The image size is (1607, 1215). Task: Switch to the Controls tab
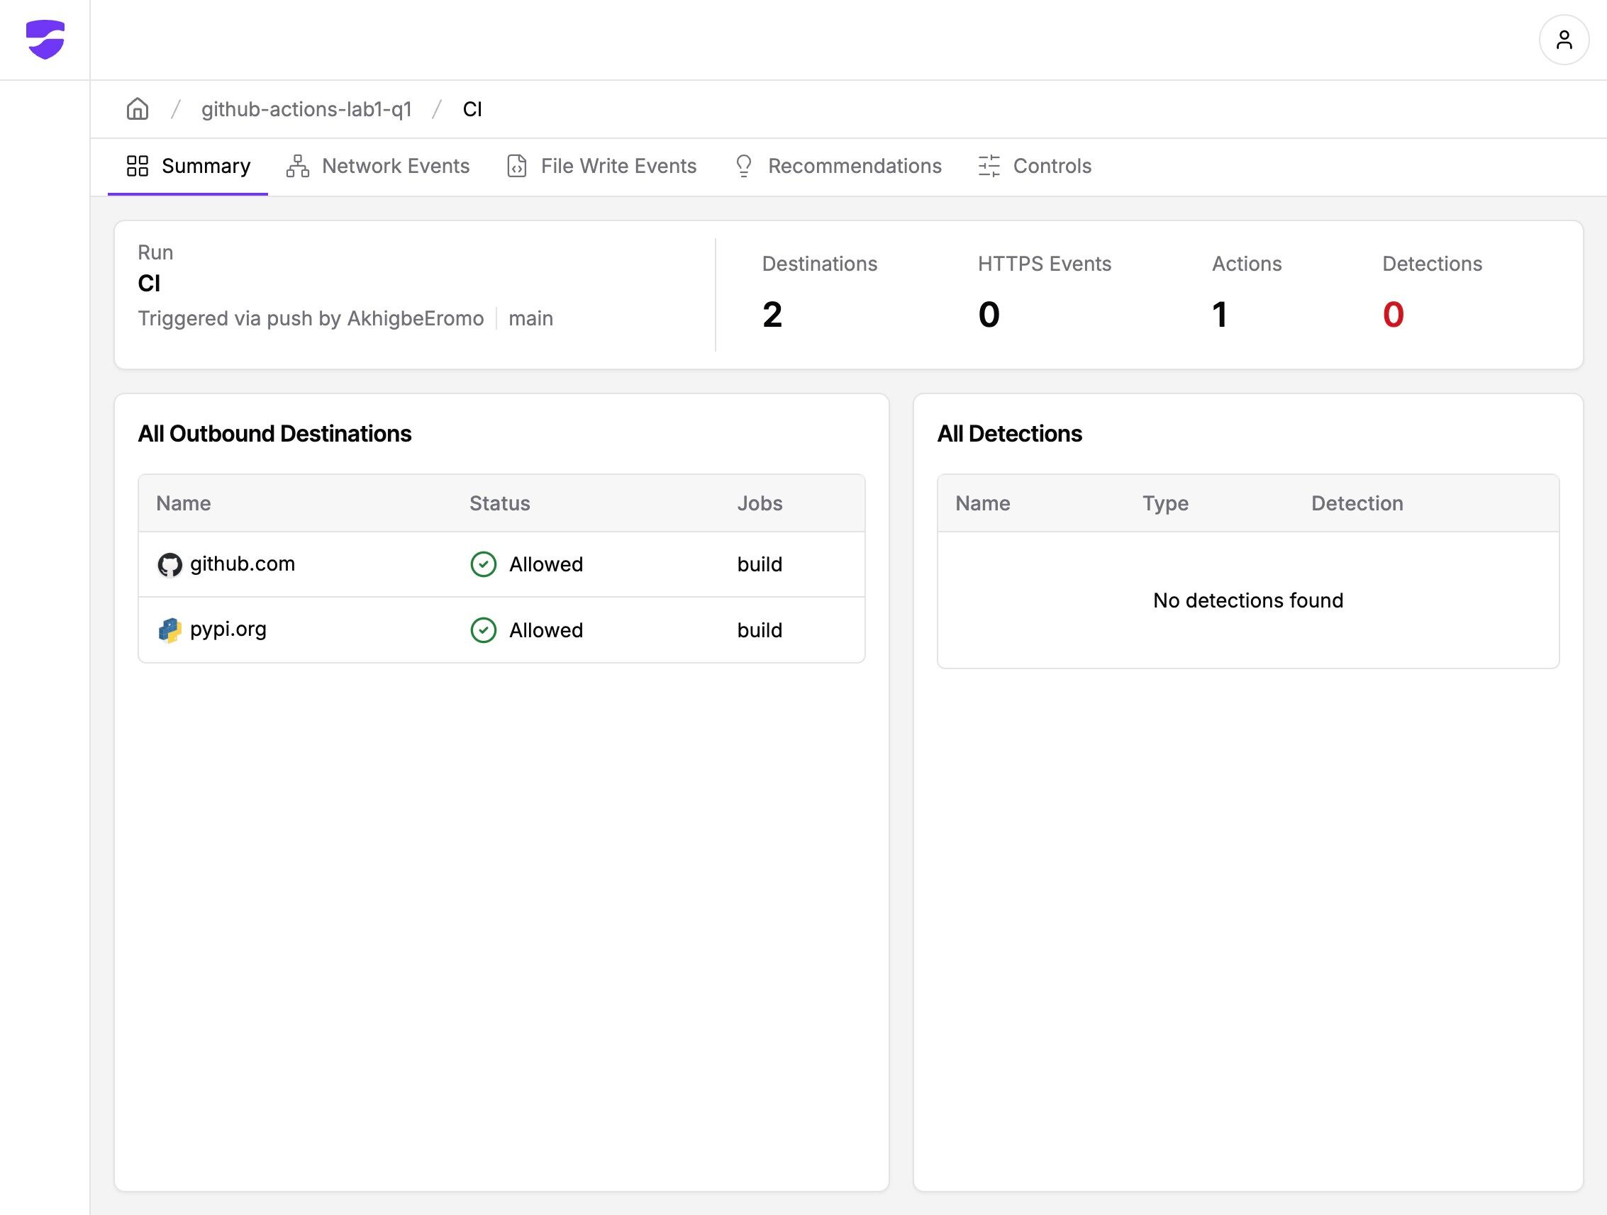coord(1035,167)
